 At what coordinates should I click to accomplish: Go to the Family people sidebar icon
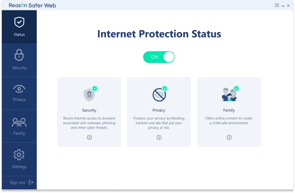point(19,122)
